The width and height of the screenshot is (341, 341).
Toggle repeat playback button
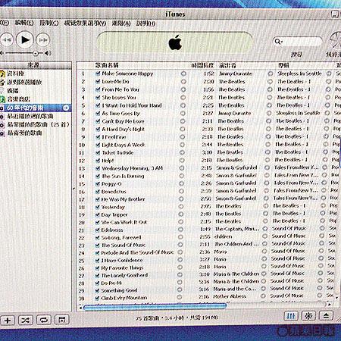pyautogui.click(x=44, y=321)
